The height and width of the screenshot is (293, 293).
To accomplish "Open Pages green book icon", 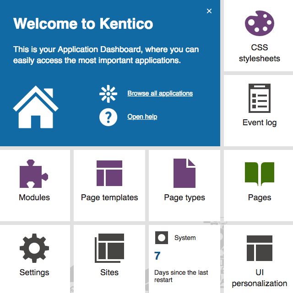I will (260, 174).
